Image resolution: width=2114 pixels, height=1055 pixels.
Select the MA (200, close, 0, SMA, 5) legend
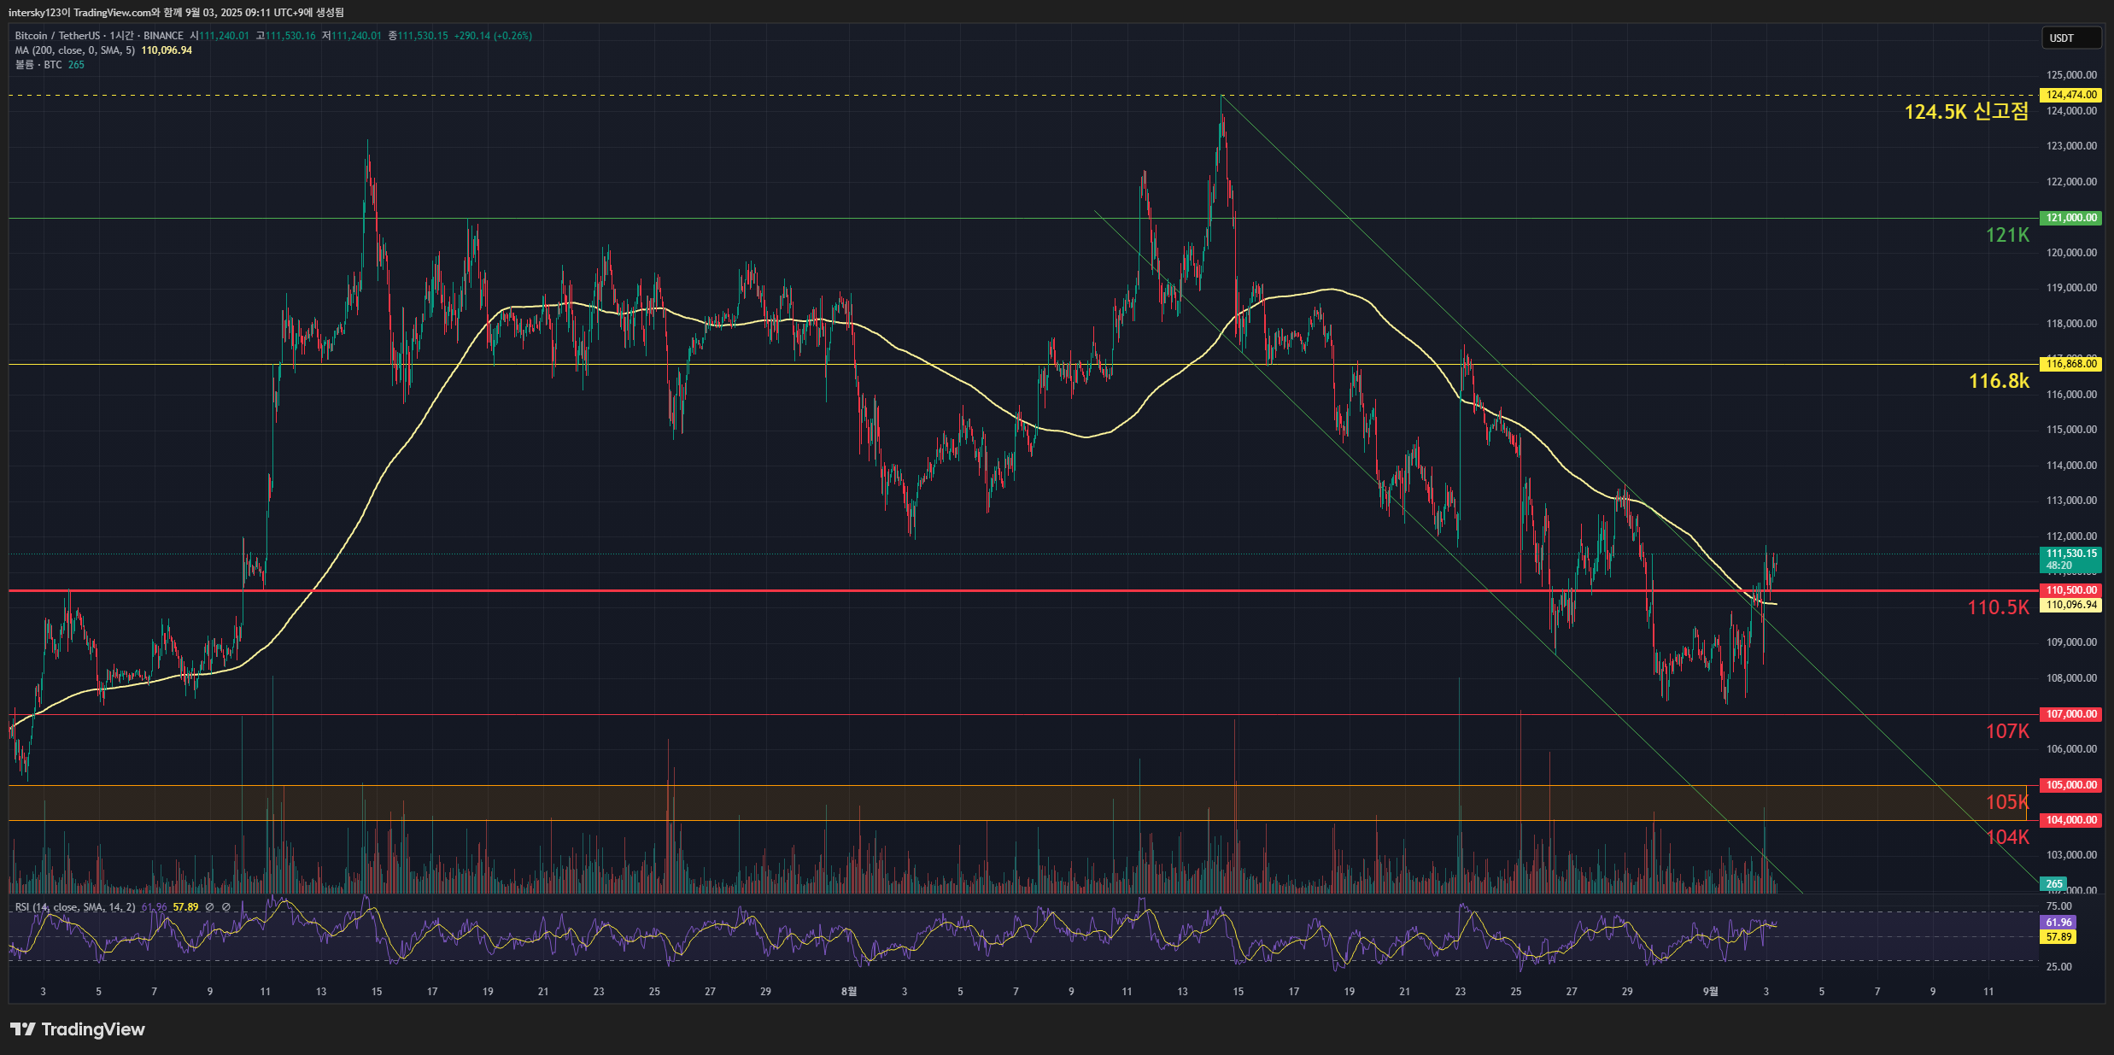tap(74, 50)
